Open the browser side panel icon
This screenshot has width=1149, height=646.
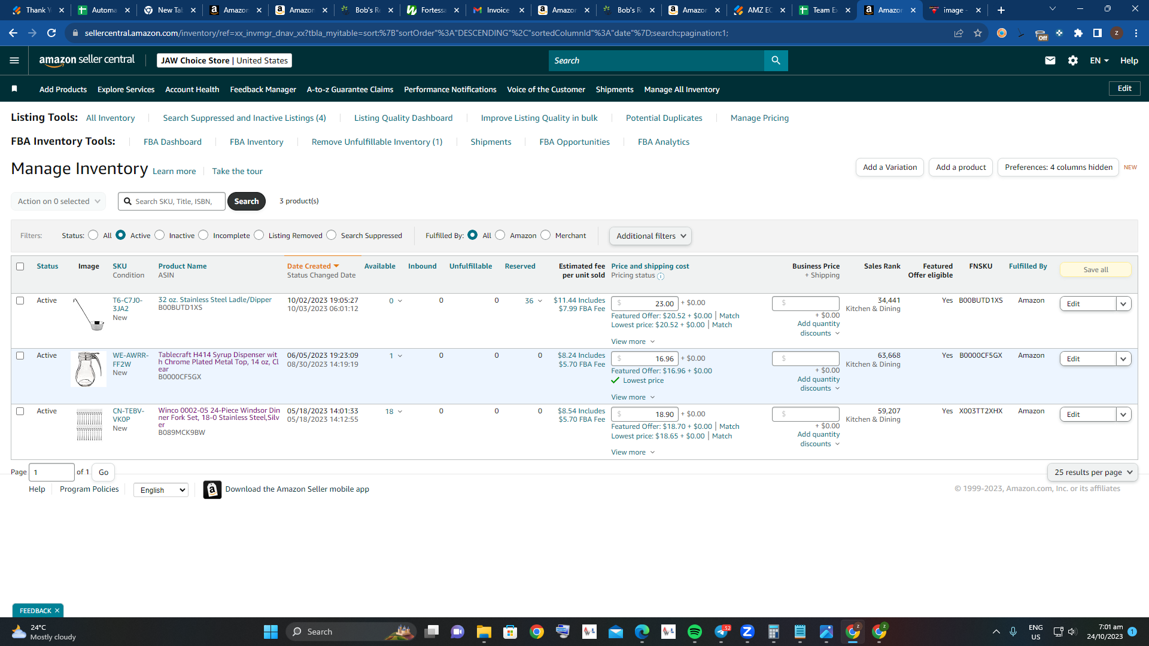point(1098,33)
